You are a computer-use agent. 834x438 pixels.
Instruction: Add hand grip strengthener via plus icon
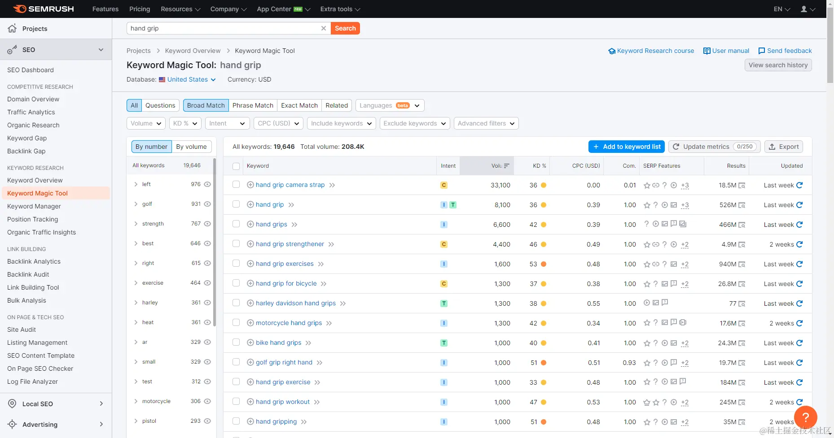click(x=250, y=244)
